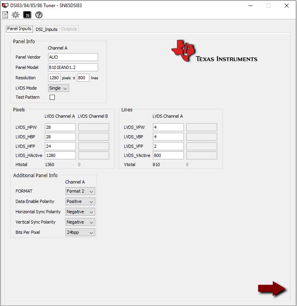Click the disabled second LVDS_VFP field
The height and width of the screenshot is (306, 297).
click(x=202, y=146)
